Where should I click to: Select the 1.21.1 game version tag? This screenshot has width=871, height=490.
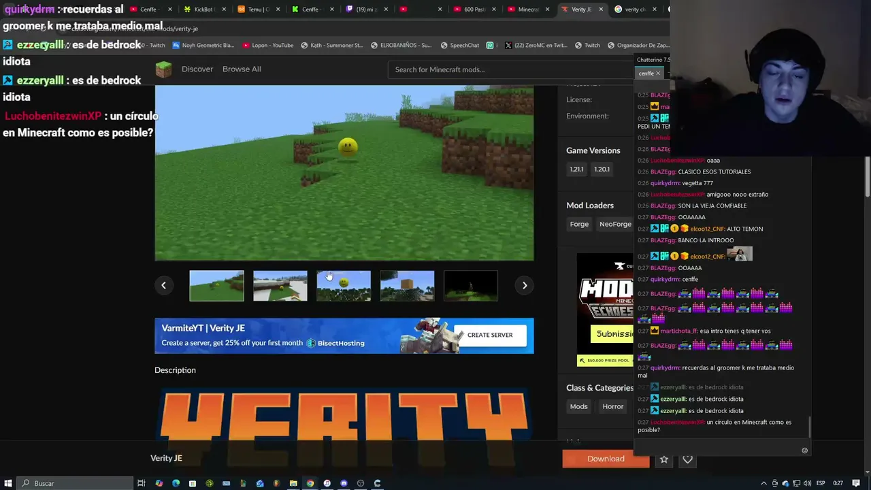[576, 169]
